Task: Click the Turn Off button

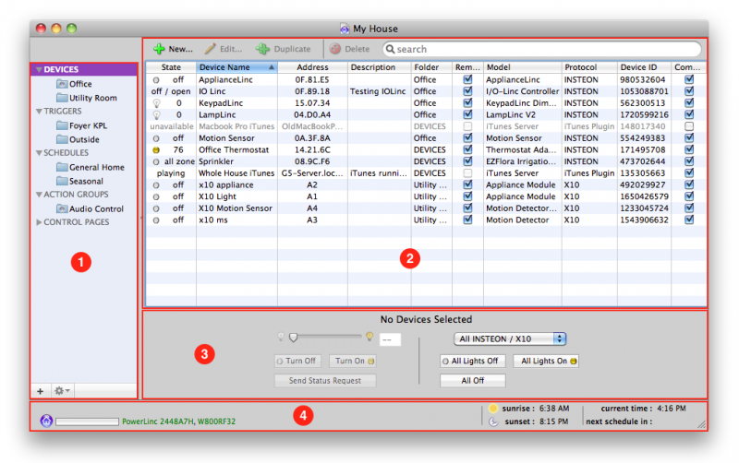Action: [x=297, y=361]
